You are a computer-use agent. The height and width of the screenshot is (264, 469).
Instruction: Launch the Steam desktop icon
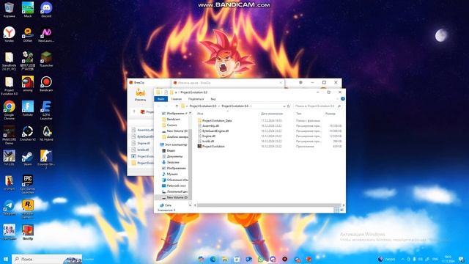[28, 158]
